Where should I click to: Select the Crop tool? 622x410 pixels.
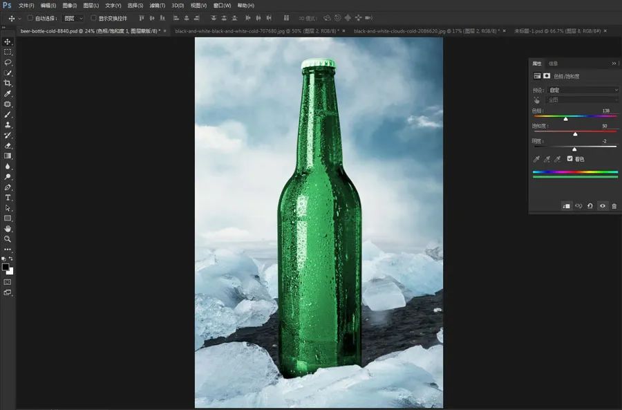pos(8,83)
